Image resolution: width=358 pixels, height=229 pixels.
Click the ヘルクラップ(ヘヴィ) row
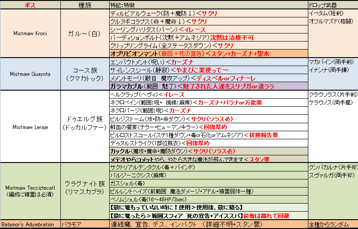tap(209, 94)
